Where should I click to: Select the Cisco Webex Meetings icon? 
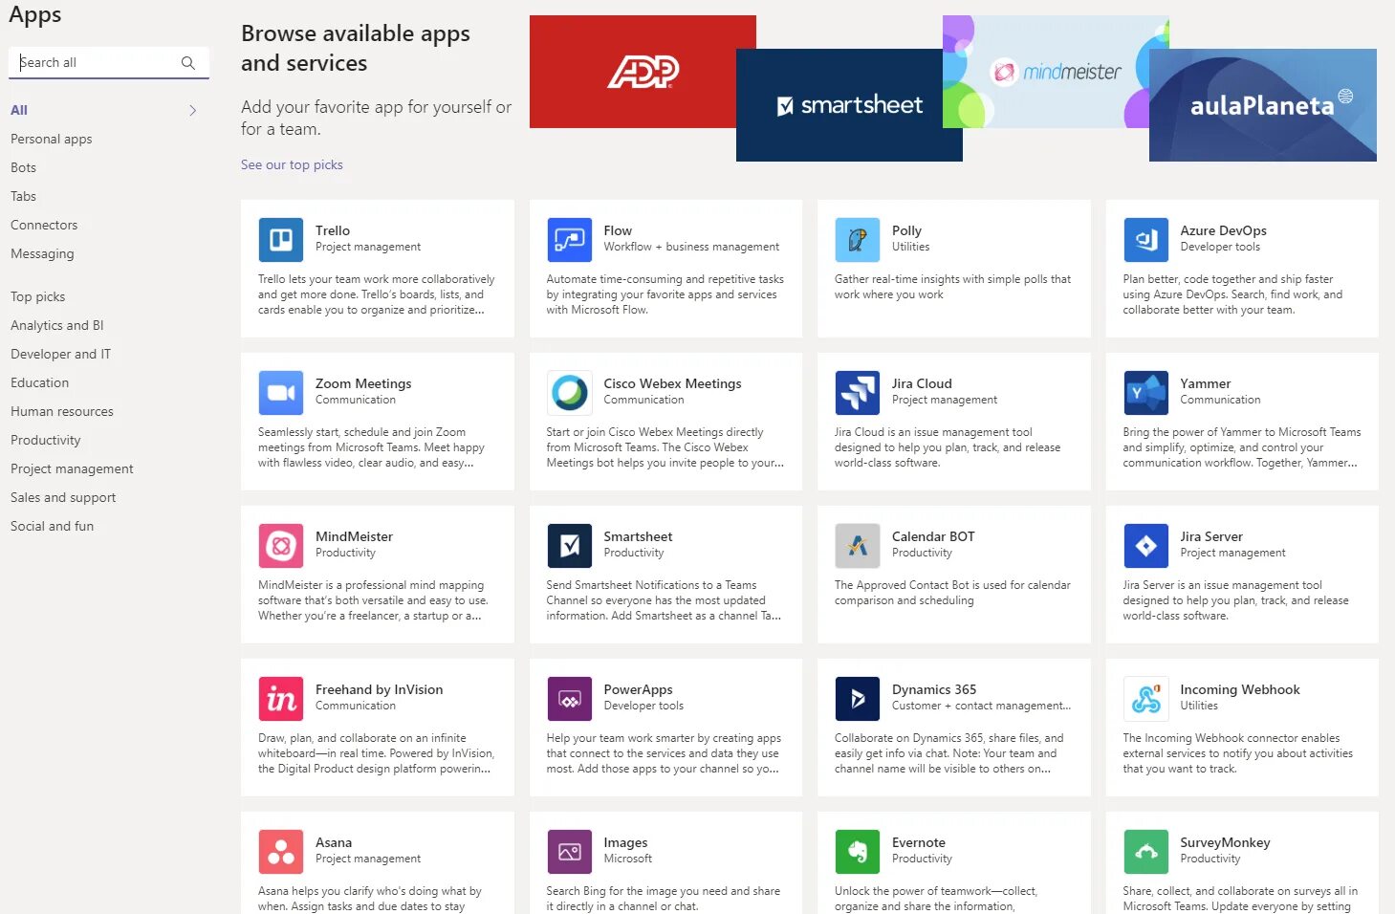coord(569,393)
